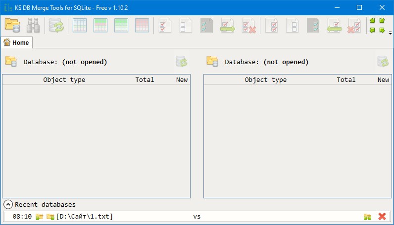Image resolution: width=394 pixels, height=225 pixels.
Task: Select recent entry [D:\Сайт\1.txt]
Action: (x=85, y=217)
